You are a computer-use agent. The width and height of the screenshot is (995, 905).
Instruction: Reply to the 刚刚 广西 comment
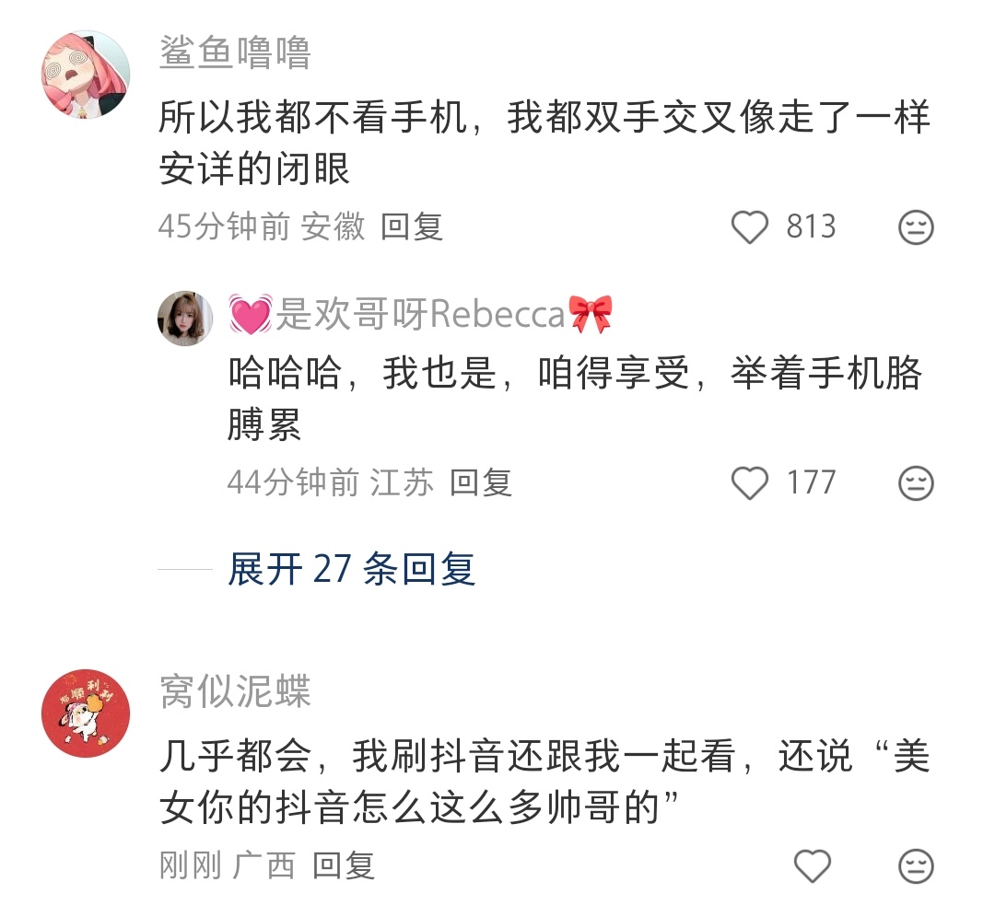pyautogui.click(x=344, y=865)
